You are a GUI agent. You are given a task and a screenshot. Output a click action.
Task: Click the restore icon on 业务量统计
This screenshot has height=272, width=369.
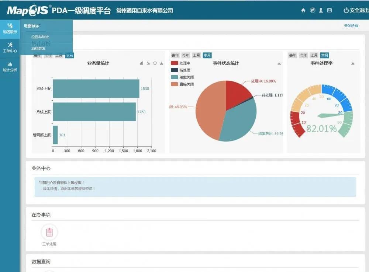pos(155,63)
